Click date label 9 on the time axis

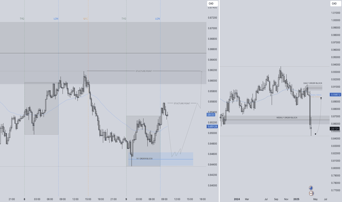[x=126, y=199]
